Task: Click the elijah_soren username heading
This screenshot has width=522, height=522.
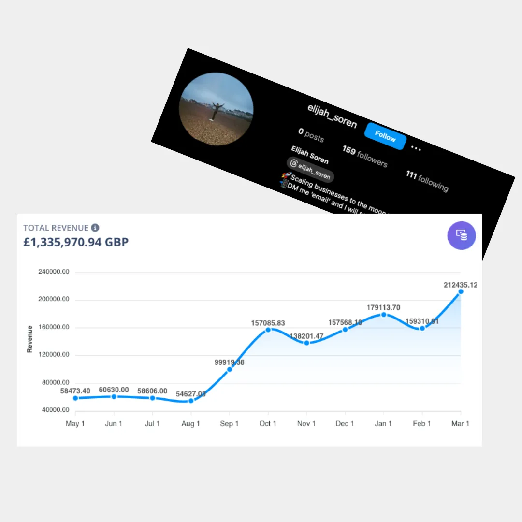Action: coord(332,116)
